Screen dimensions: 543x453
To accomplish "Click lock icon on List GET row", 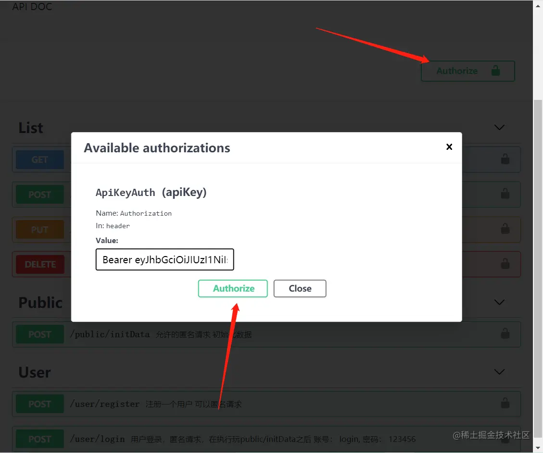I will 505,159.
